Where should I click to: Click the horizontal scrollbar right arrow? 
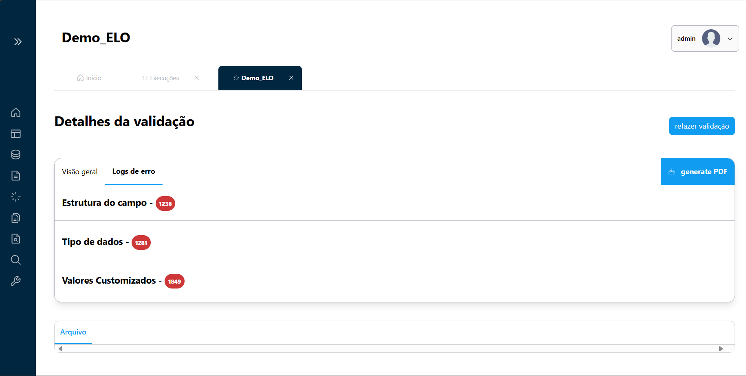[x=721, y=349]
